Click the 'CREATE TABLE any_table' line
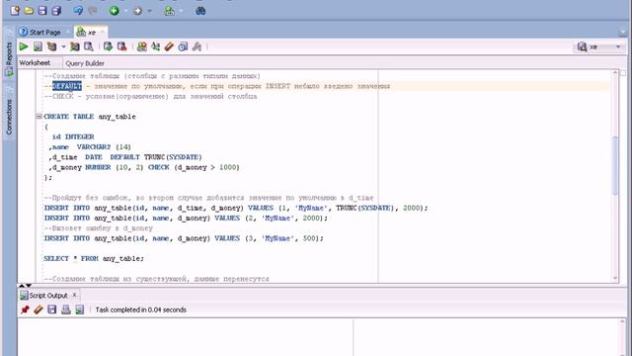 tap(90, 117)
